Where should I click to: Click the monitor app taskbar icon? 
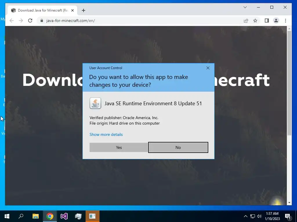coord(78,216)
